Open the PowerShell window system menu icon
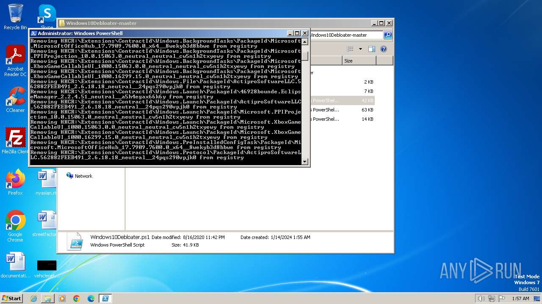The image size is (542, 304). coord(33,33)
